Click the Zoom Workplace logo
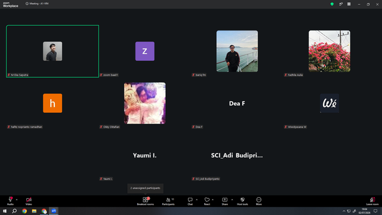This screenshot has height=215, width=382. tap(11, 4)
